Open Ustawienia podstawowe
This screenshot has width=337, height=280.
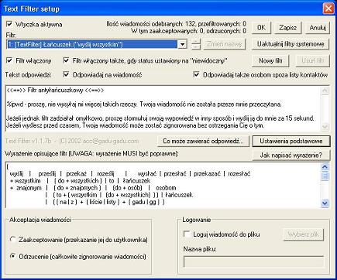[291, 141]
